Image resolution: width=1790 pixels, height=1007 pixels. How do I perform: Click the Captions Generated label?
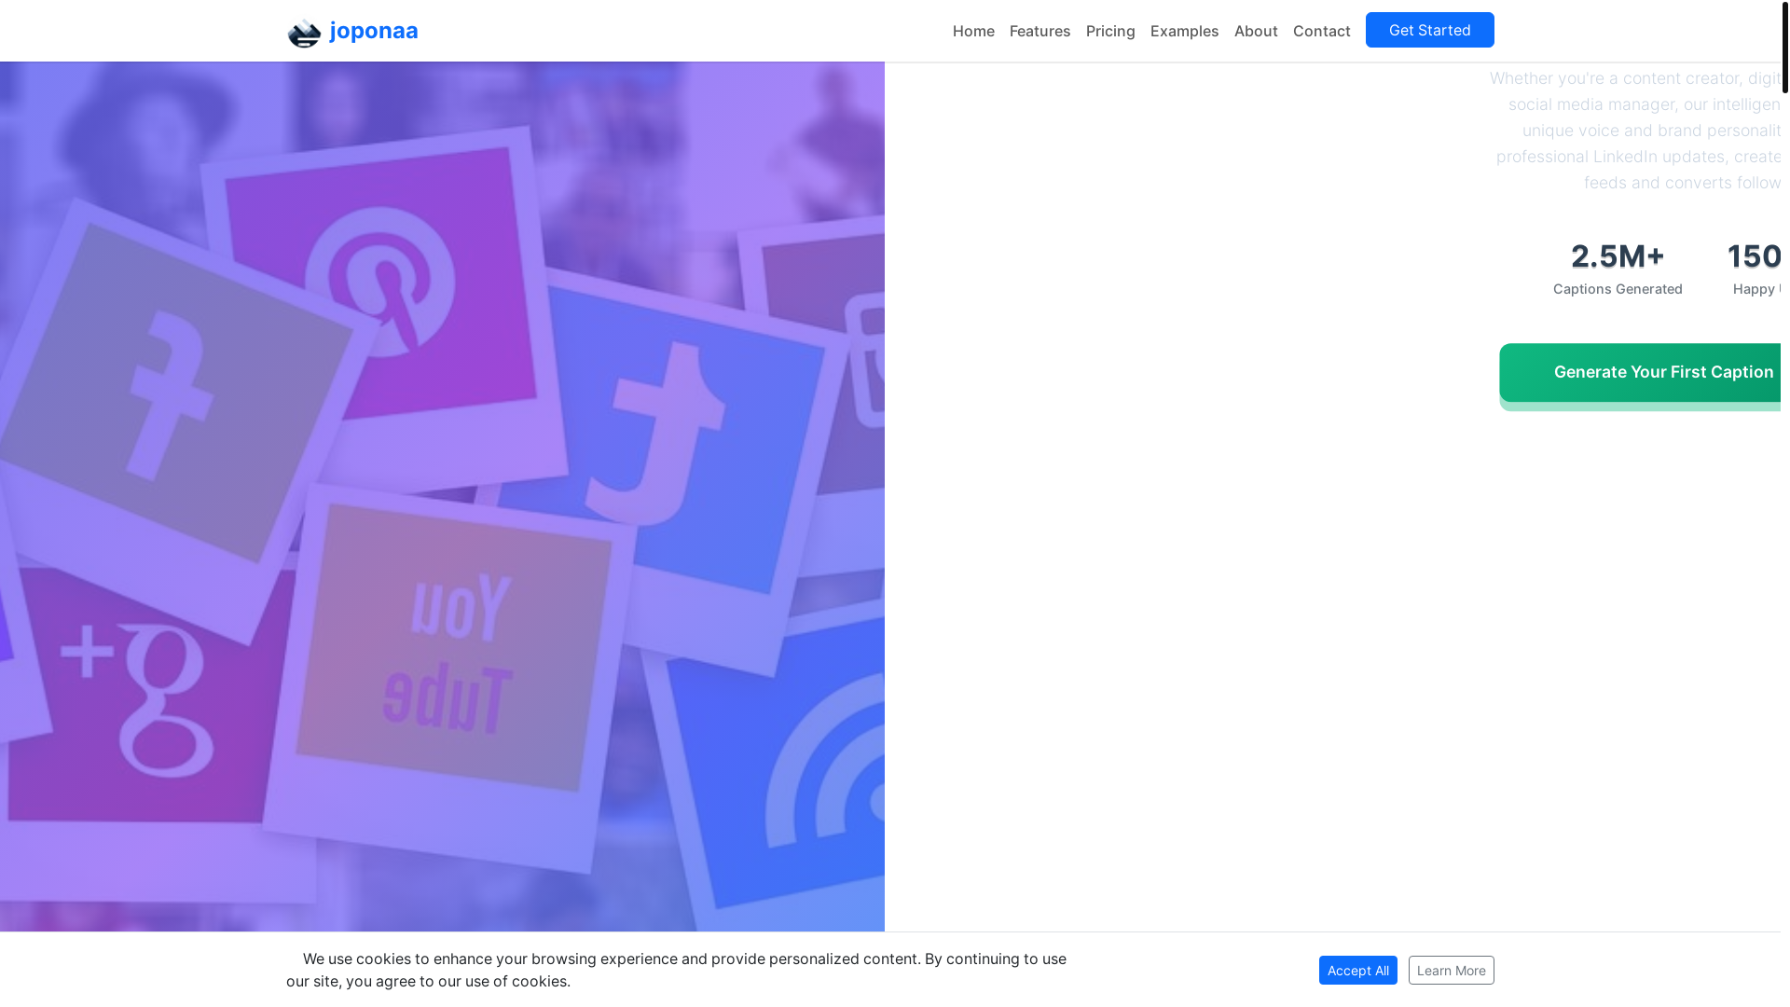coord(1618,289)
